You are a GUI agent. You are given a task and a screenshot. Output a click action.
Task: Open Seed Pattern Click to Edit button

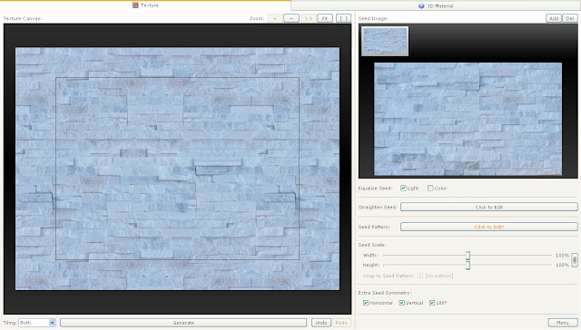(x=489, y=227)
